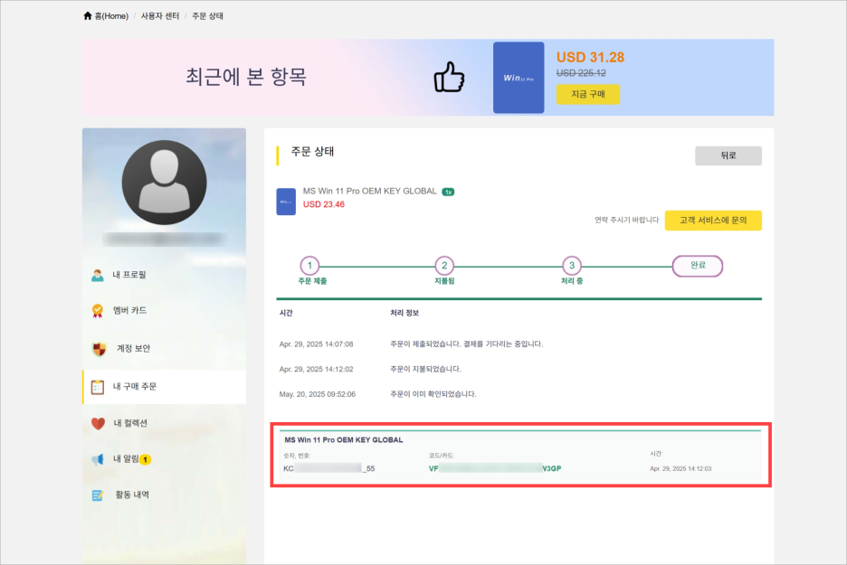Click the struck-through USD 225.12 price
The image size is (847, 565).
tap(581, 73)
